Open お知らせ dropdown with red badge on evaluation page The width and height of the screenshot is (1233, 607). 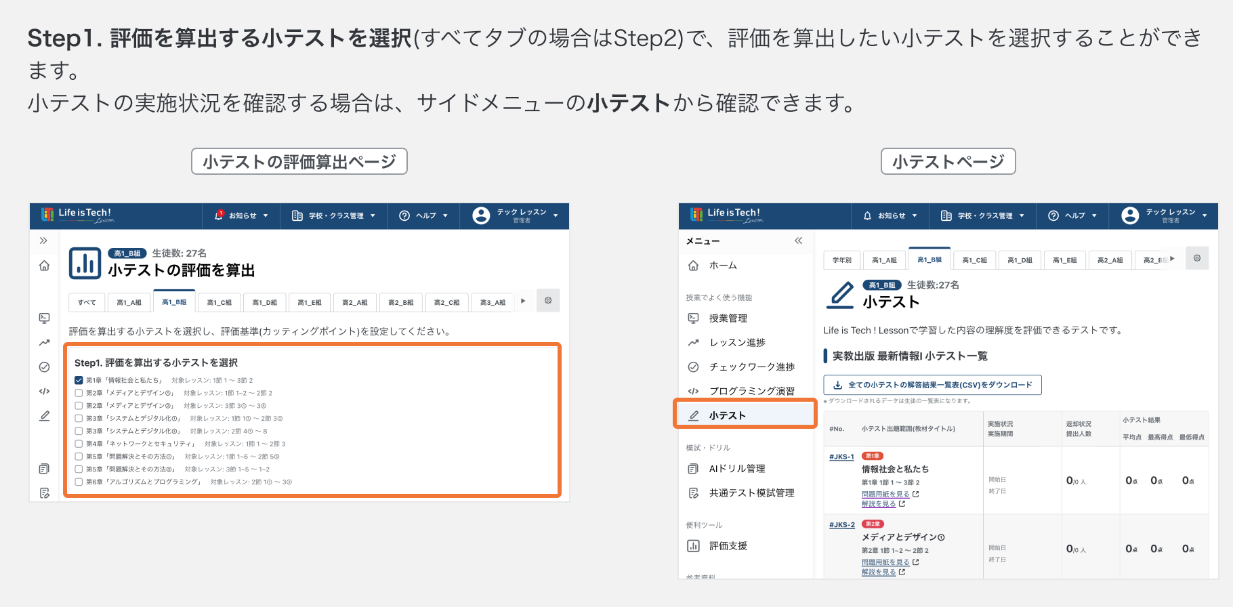241,215
